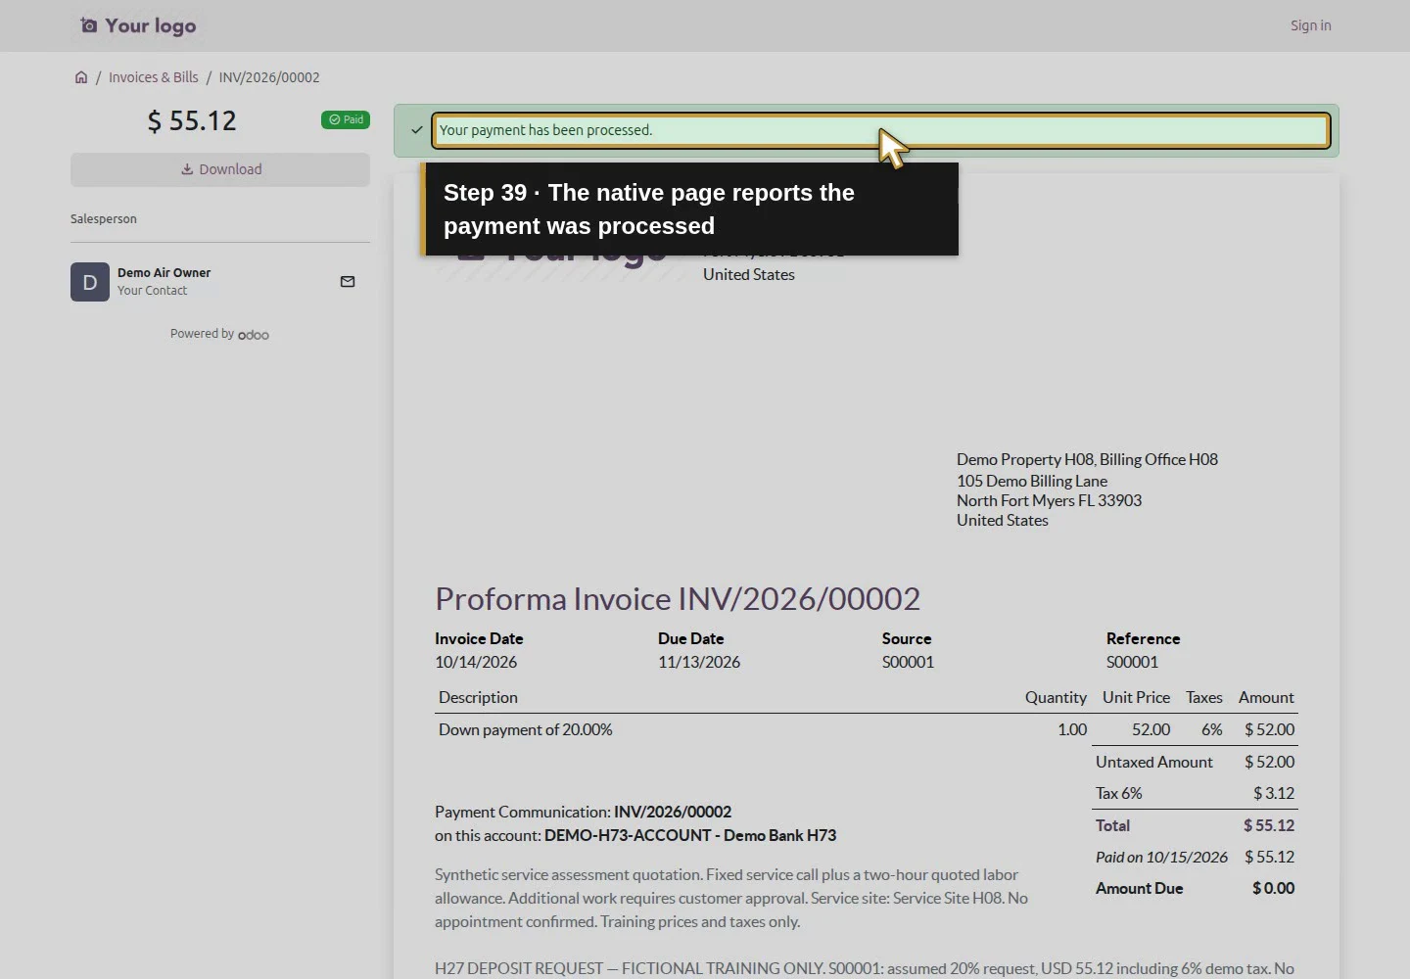This screenshot has height=979, width=1410.
Task: Click the Proforma Invoice INV/2026/00002 heading
Action: click(x=678, y=598)
